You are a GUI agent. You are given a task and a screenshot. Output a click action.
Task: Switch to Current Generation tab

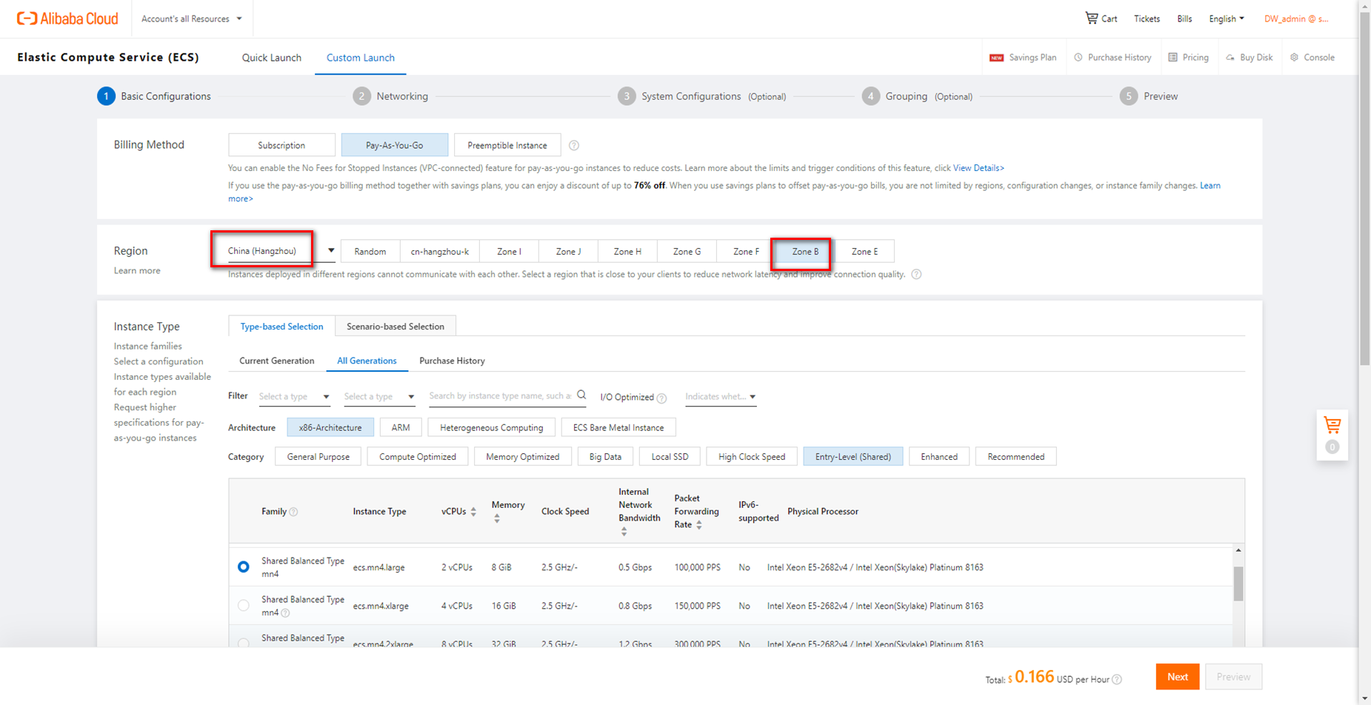point(277,361)
